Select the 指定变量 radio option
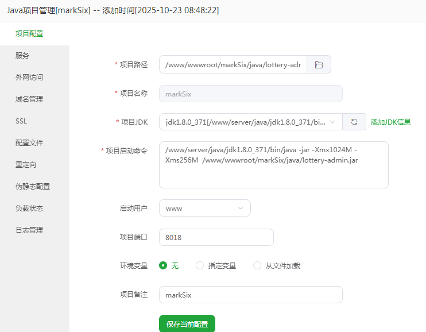 point(200,265)
